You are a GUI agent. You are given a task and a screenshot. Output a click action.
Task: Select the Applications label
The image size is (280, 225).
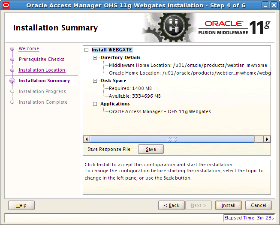[x=115, y=104]
